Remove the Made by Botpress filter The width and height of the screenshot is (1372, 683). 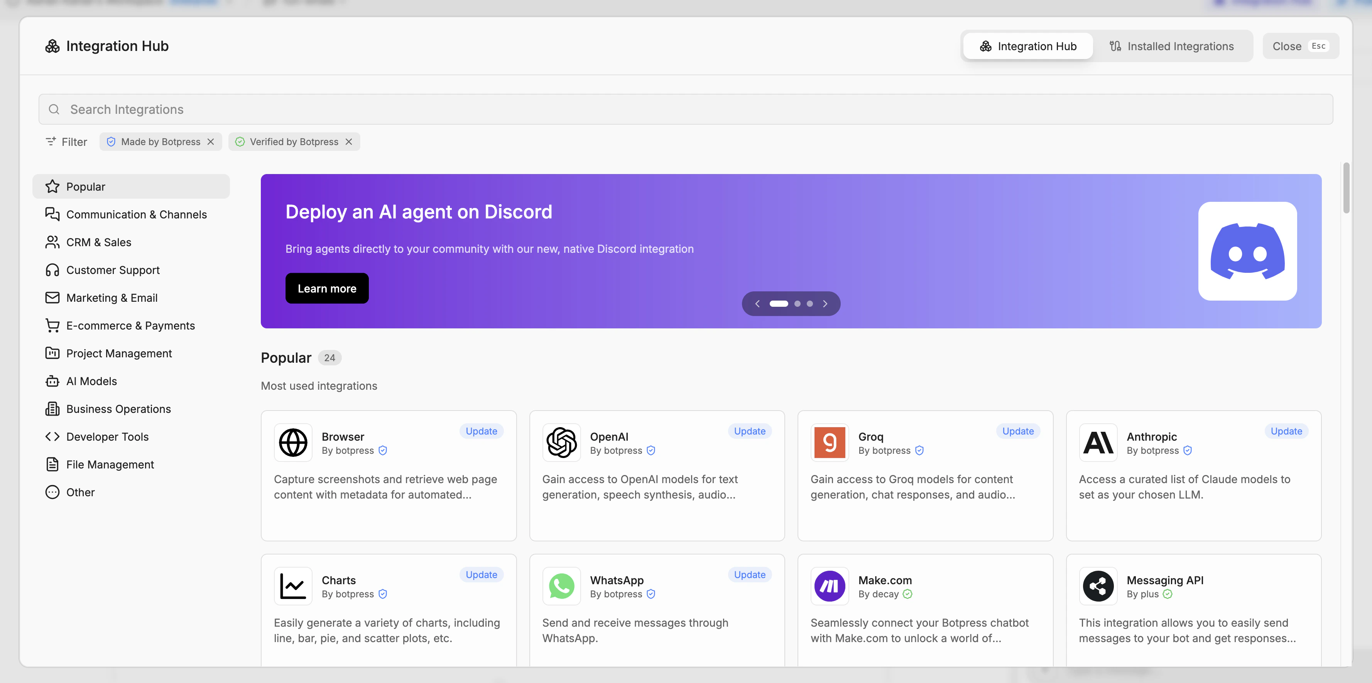tap(211, 142)
